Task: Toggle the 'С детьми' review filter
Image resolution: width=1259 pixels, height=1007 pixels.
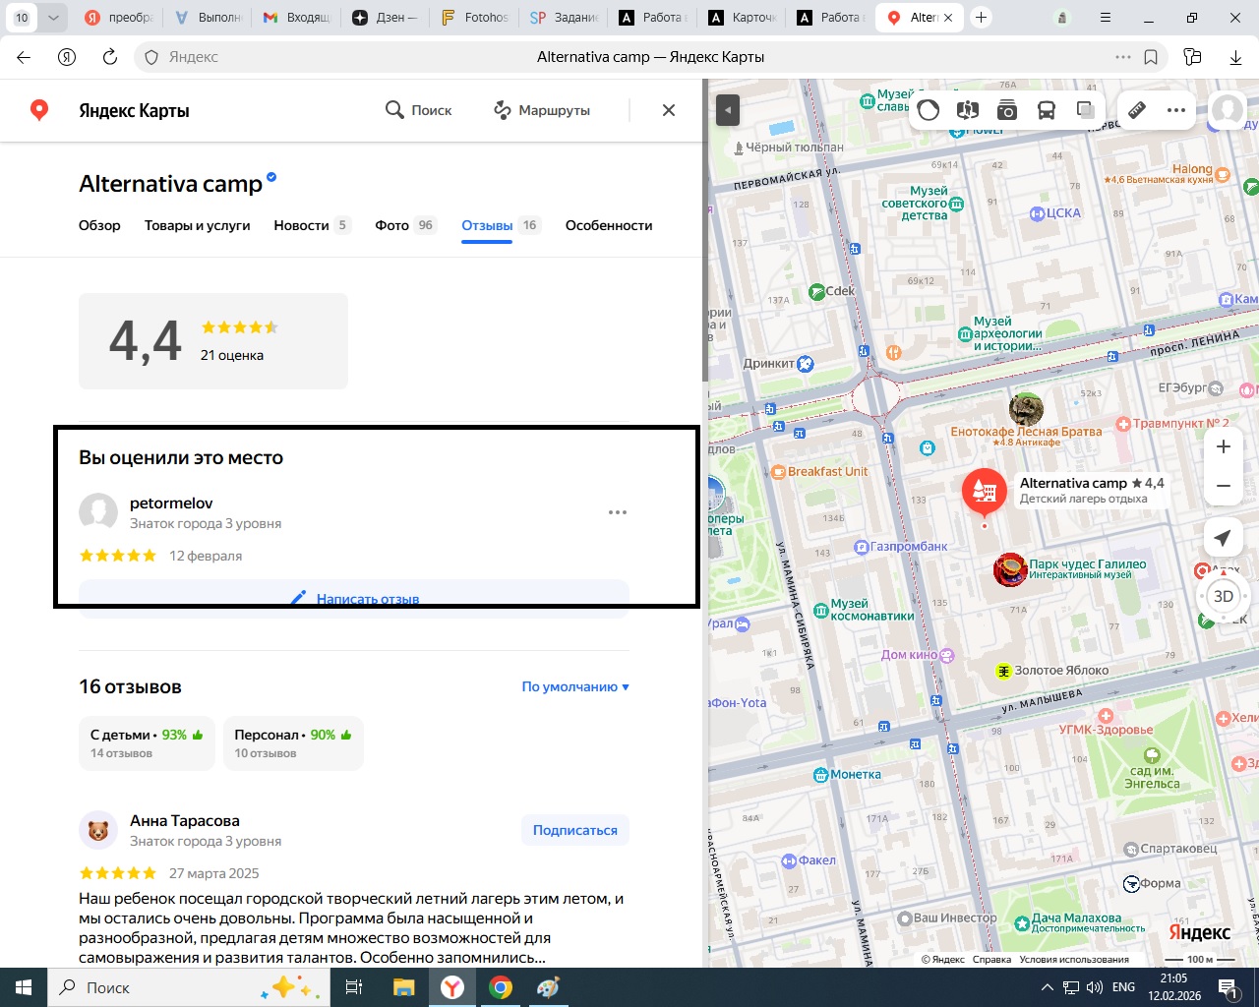Action: 147,743
